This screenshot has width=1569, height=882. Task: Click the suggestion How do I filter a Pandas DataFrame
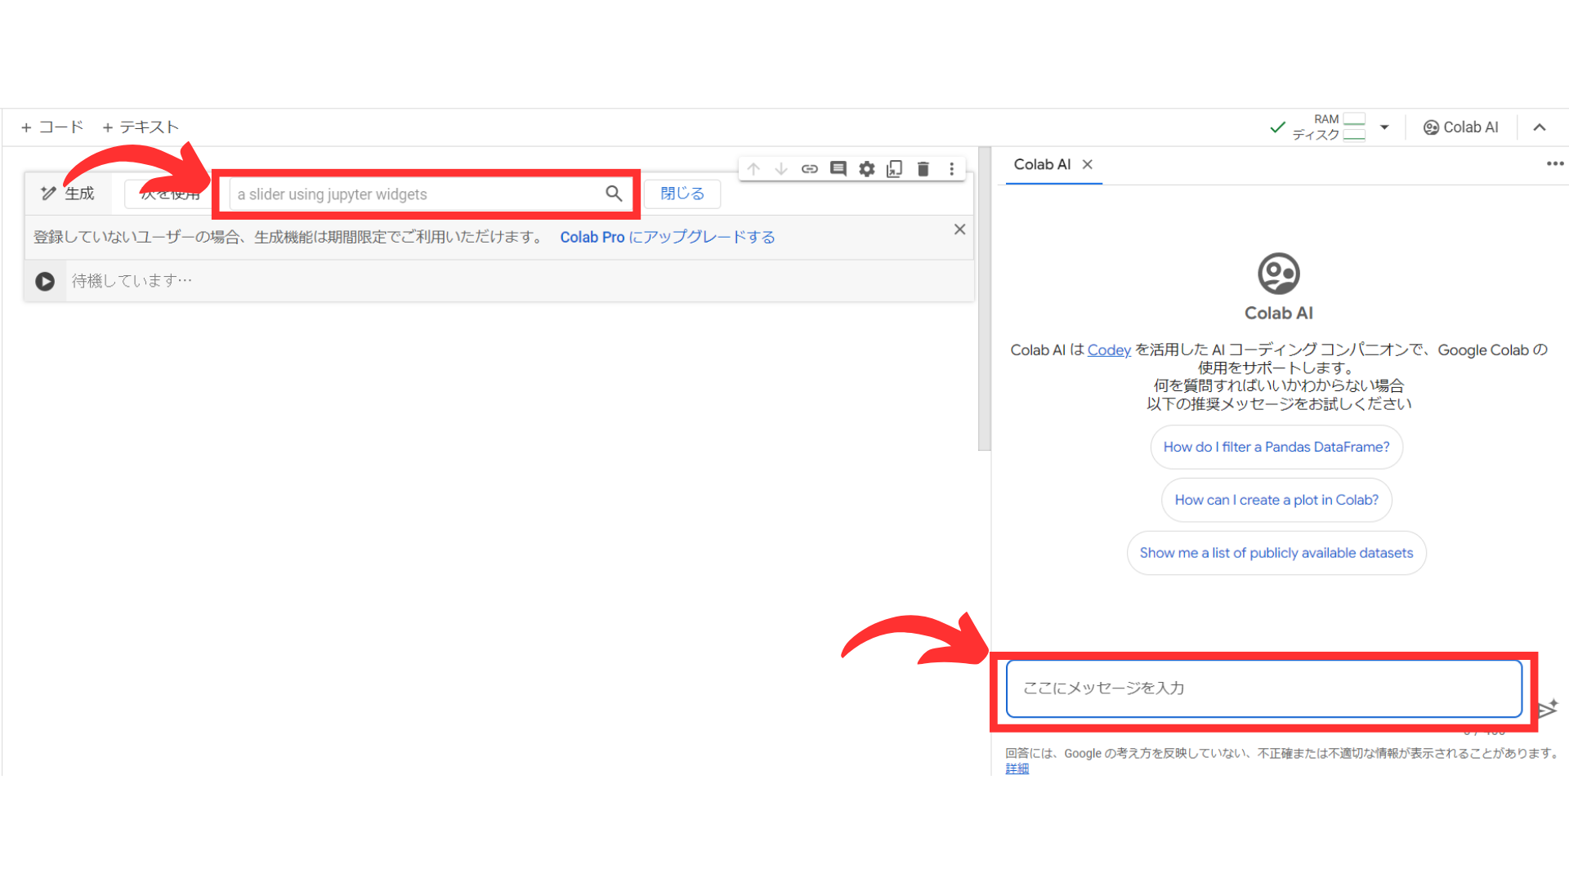[x=1276, y=447]
